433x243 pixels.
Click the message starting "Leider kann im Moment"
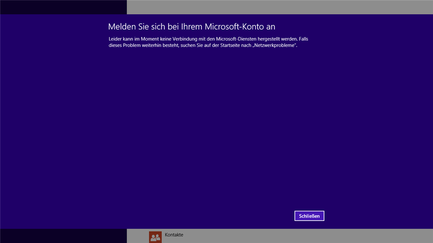point(208,42)
